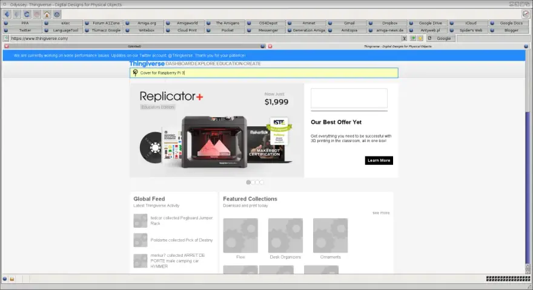Open The Amigans bookmark

225,23
